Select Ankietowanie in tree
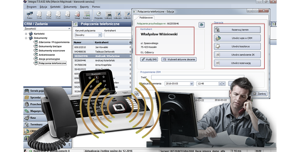The height and width of the screenshot is (152, 304). [47, 55]
